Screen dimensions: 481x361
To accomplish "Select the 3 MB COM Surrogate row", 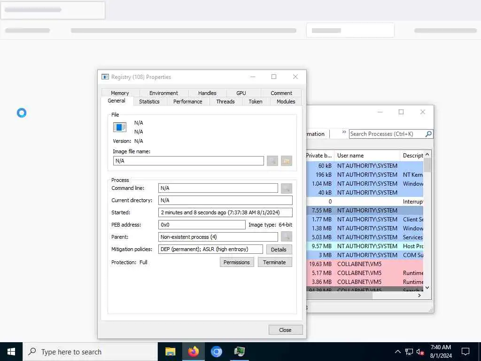I will (365, 255).
